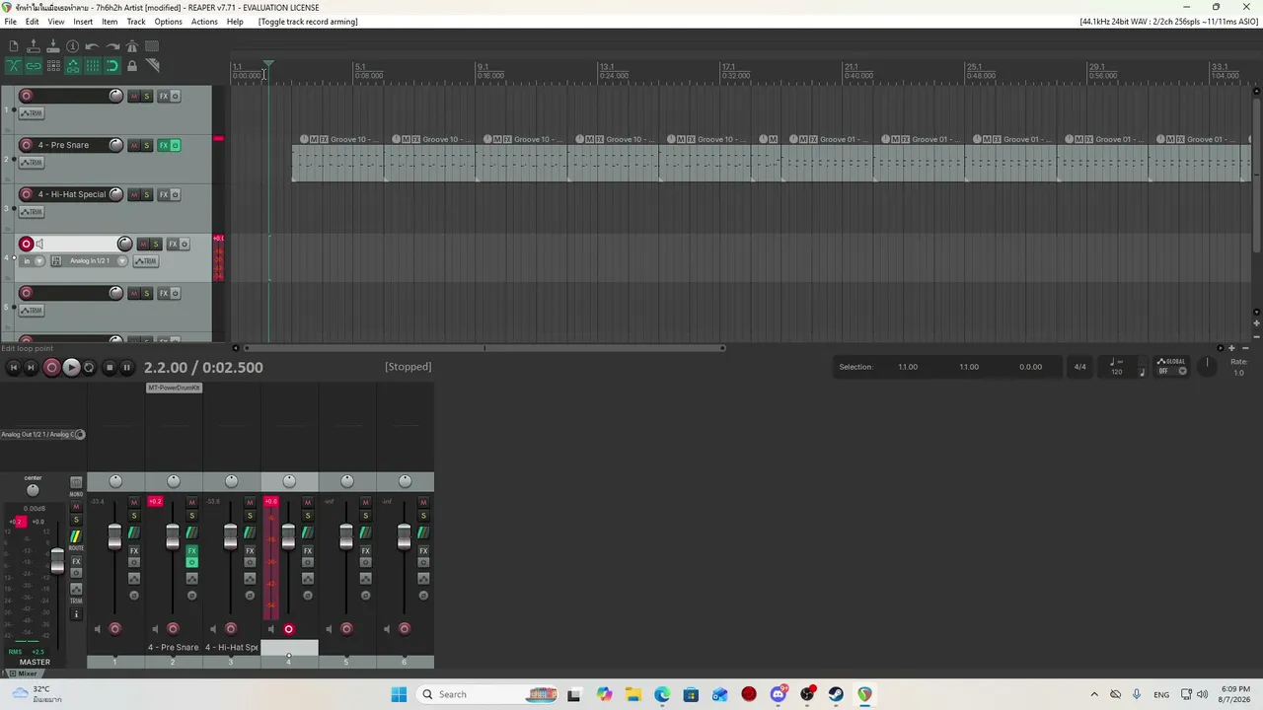This screenshot has height=710, width=1263.
Task: Go to project start transport button
Action: [x=13, y=367]
